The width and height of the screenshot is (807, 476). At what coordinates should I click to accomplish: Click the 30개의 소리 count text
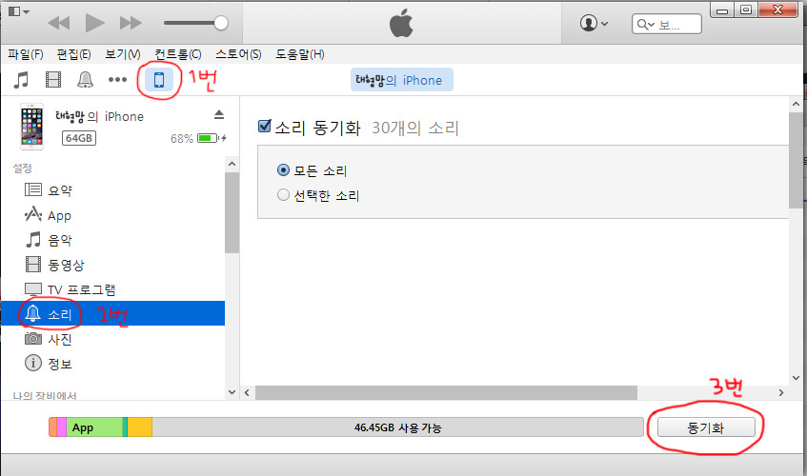pos(415,128)
